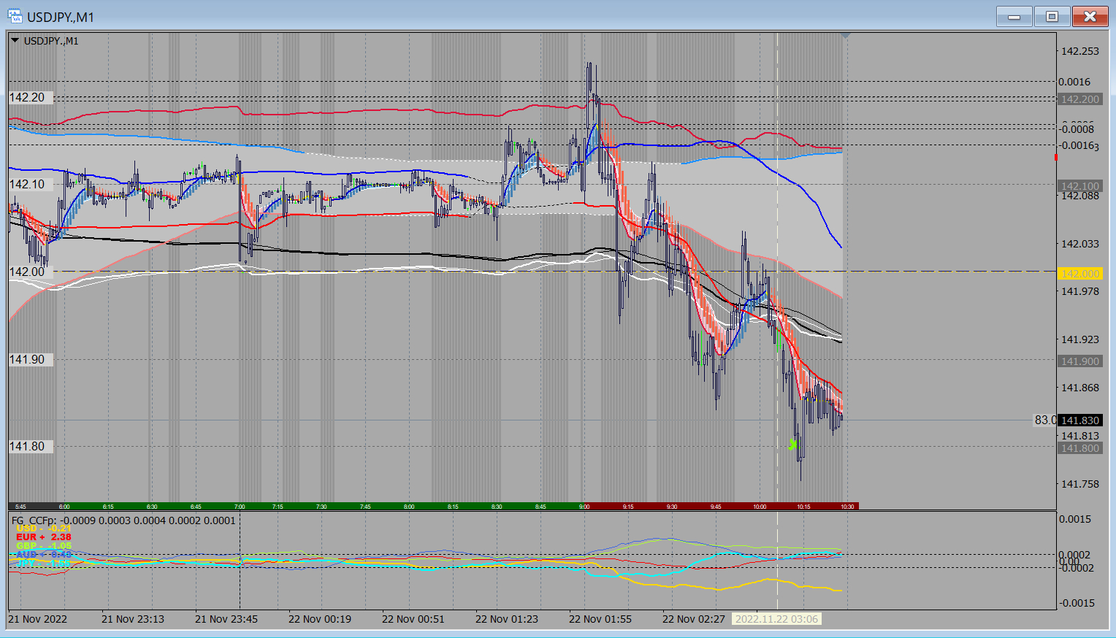Image resolution: width=1116 pixels, height=638 pixels.
Task: Click the chart shift triangle marker at top
Action: point(846,36)
